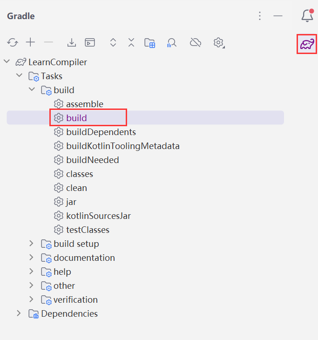Click the Download Sources toolbar icon
The width and height of the screenshot is (318, 340).
72,43
